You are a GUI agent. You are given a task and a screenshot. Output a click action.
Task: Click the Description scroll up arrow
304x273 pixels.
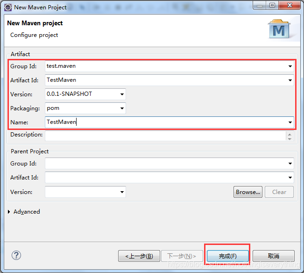click(290, 135)
